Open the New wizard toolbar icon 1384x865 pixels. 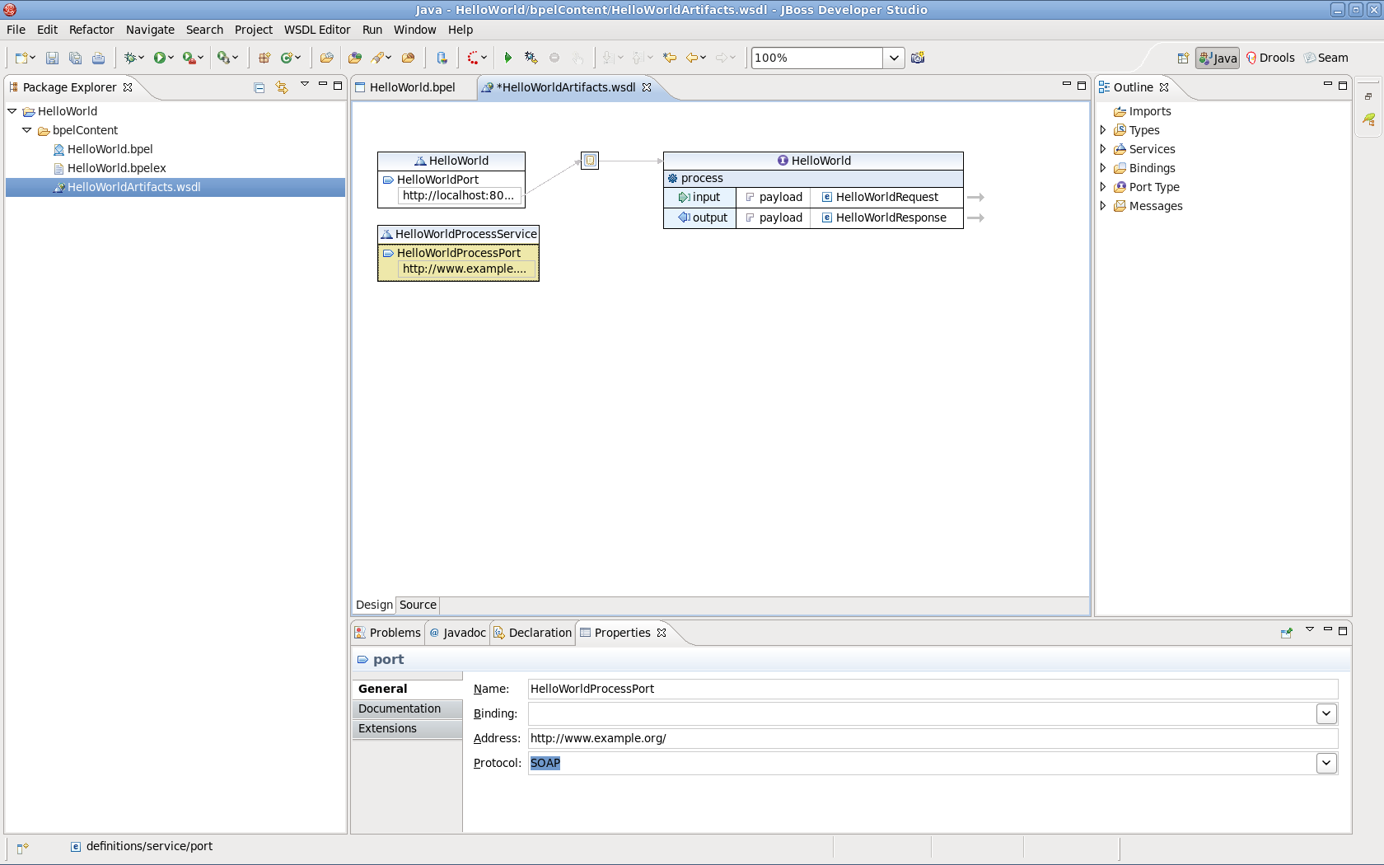tap(20, 58)
